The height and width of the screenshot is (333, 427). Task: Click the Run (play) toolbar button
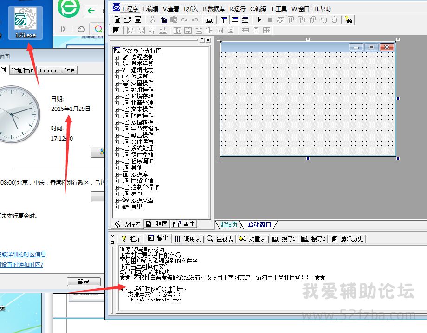click(x=259, y=19)
